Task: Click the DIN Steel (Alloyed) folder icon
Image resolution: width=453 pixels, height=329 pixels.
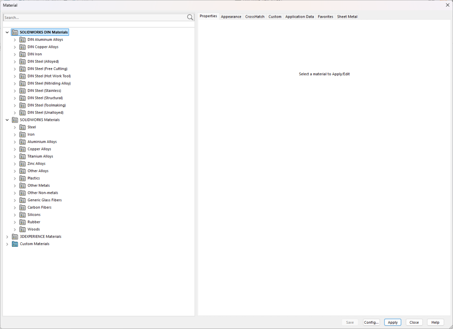Action: pos(23,61)
